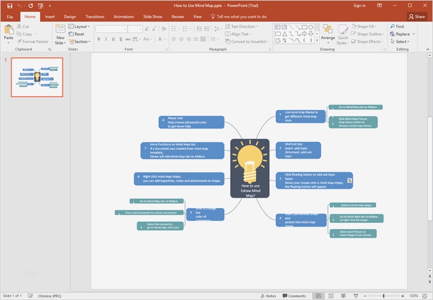The image size is (433, 300).
Task: Toggle Bold formatting
Action: coord(98,39)
